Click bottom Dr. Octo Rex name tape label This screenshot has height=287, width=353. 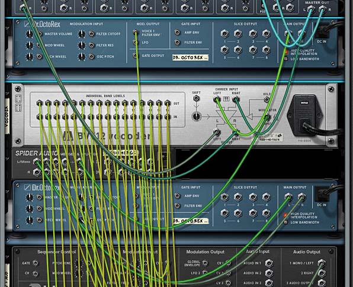[191, 221]
